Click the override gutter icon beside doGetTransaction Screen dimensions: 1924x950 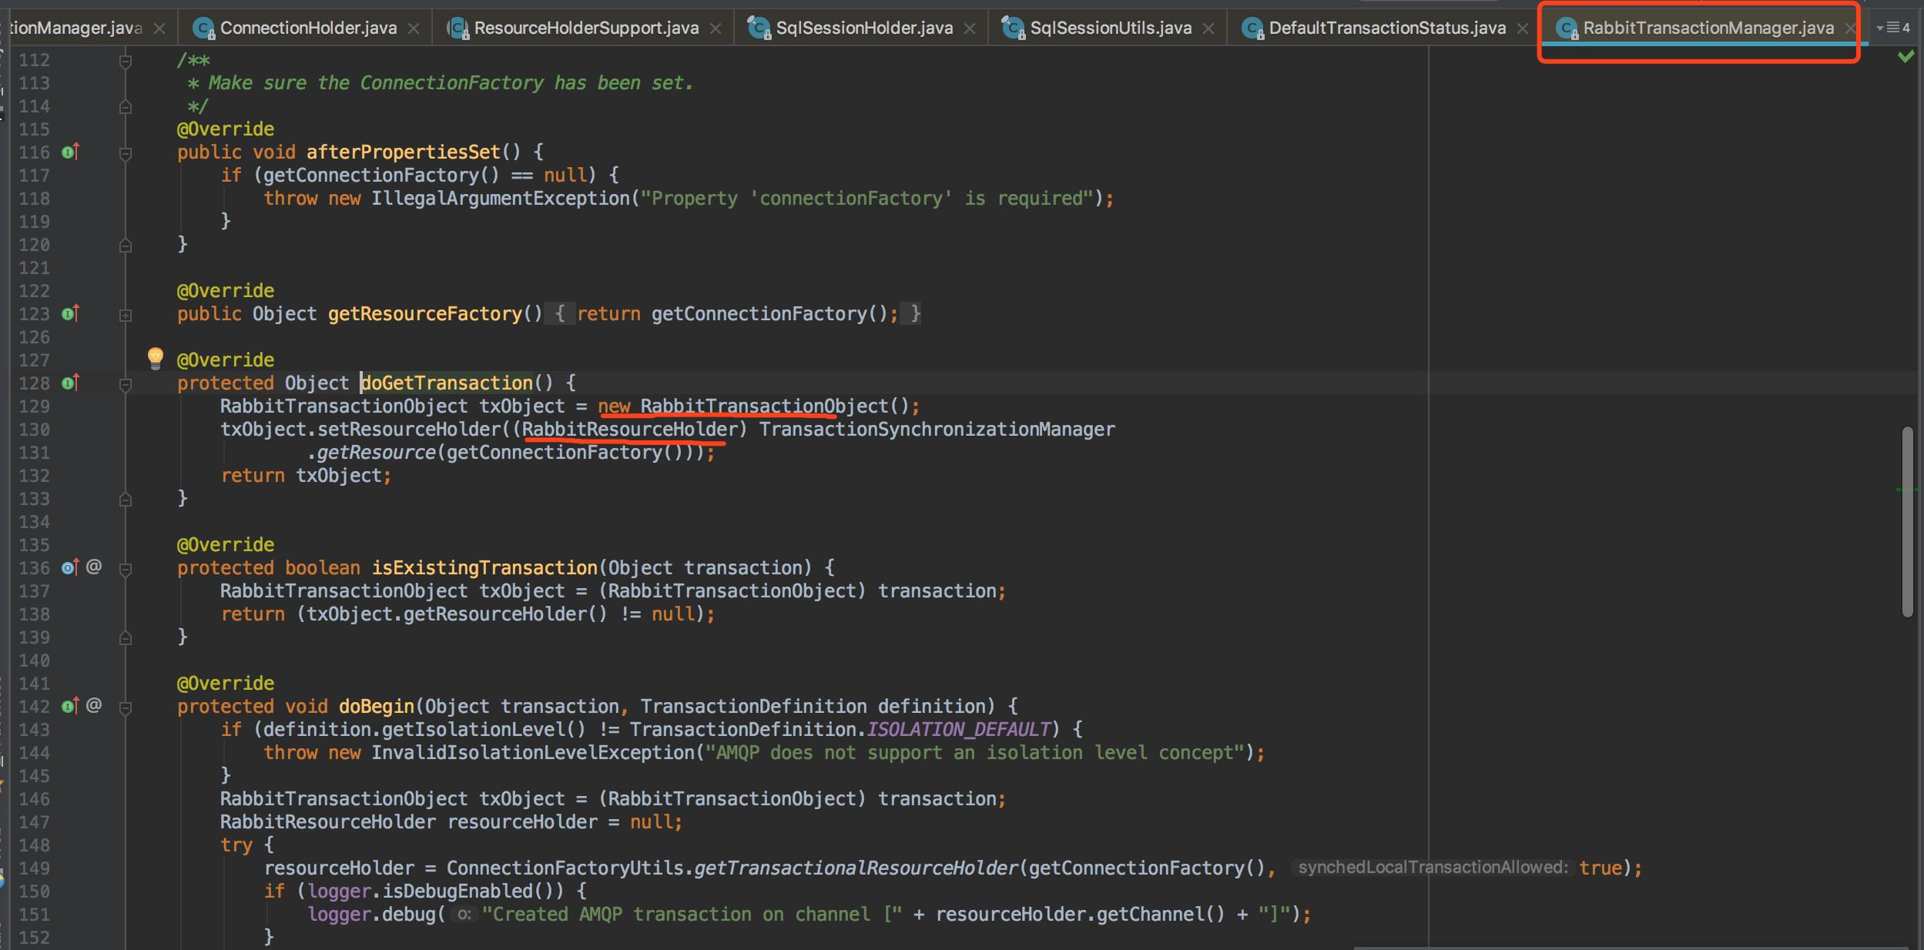pos(70,383)
